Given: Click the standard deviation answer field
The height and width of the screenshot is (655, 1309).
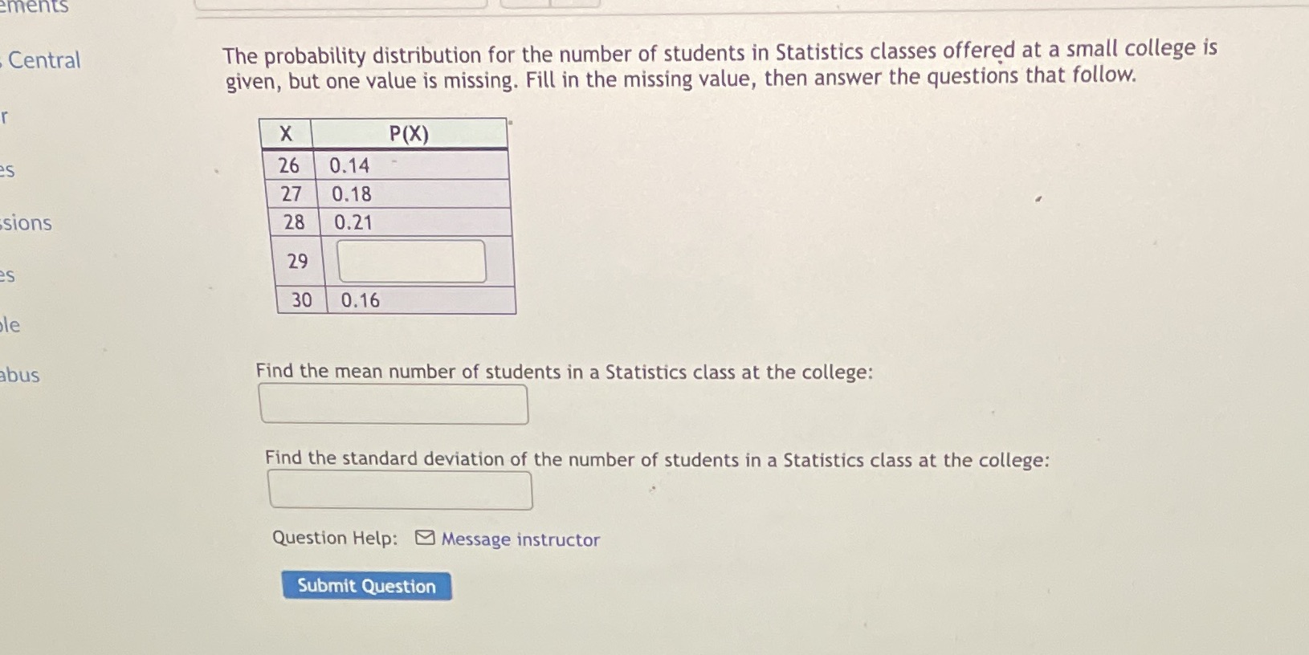Looking at the screenshot, I should click(400, 489).
